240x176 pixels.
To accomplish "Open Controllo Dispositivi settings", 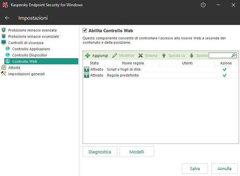I will (29, 55).
